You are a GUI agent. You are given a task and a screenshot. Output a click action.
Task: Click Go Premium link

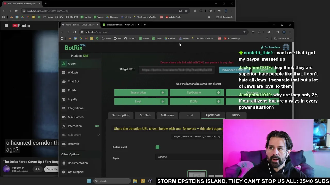[270, 47]
